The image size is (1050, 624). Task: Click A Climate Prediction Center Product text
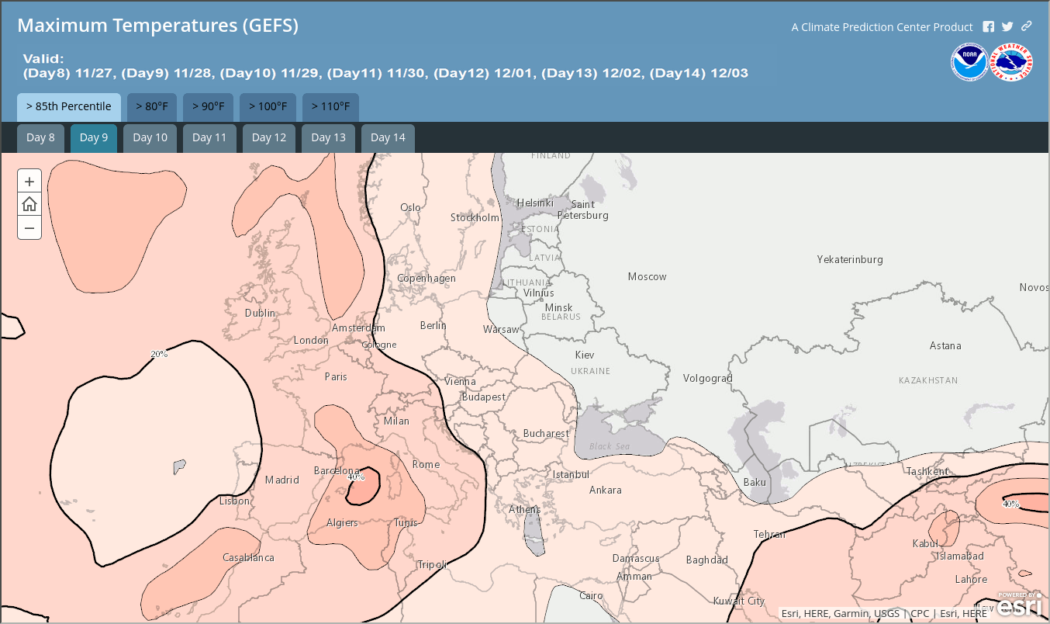coord(882,27)
